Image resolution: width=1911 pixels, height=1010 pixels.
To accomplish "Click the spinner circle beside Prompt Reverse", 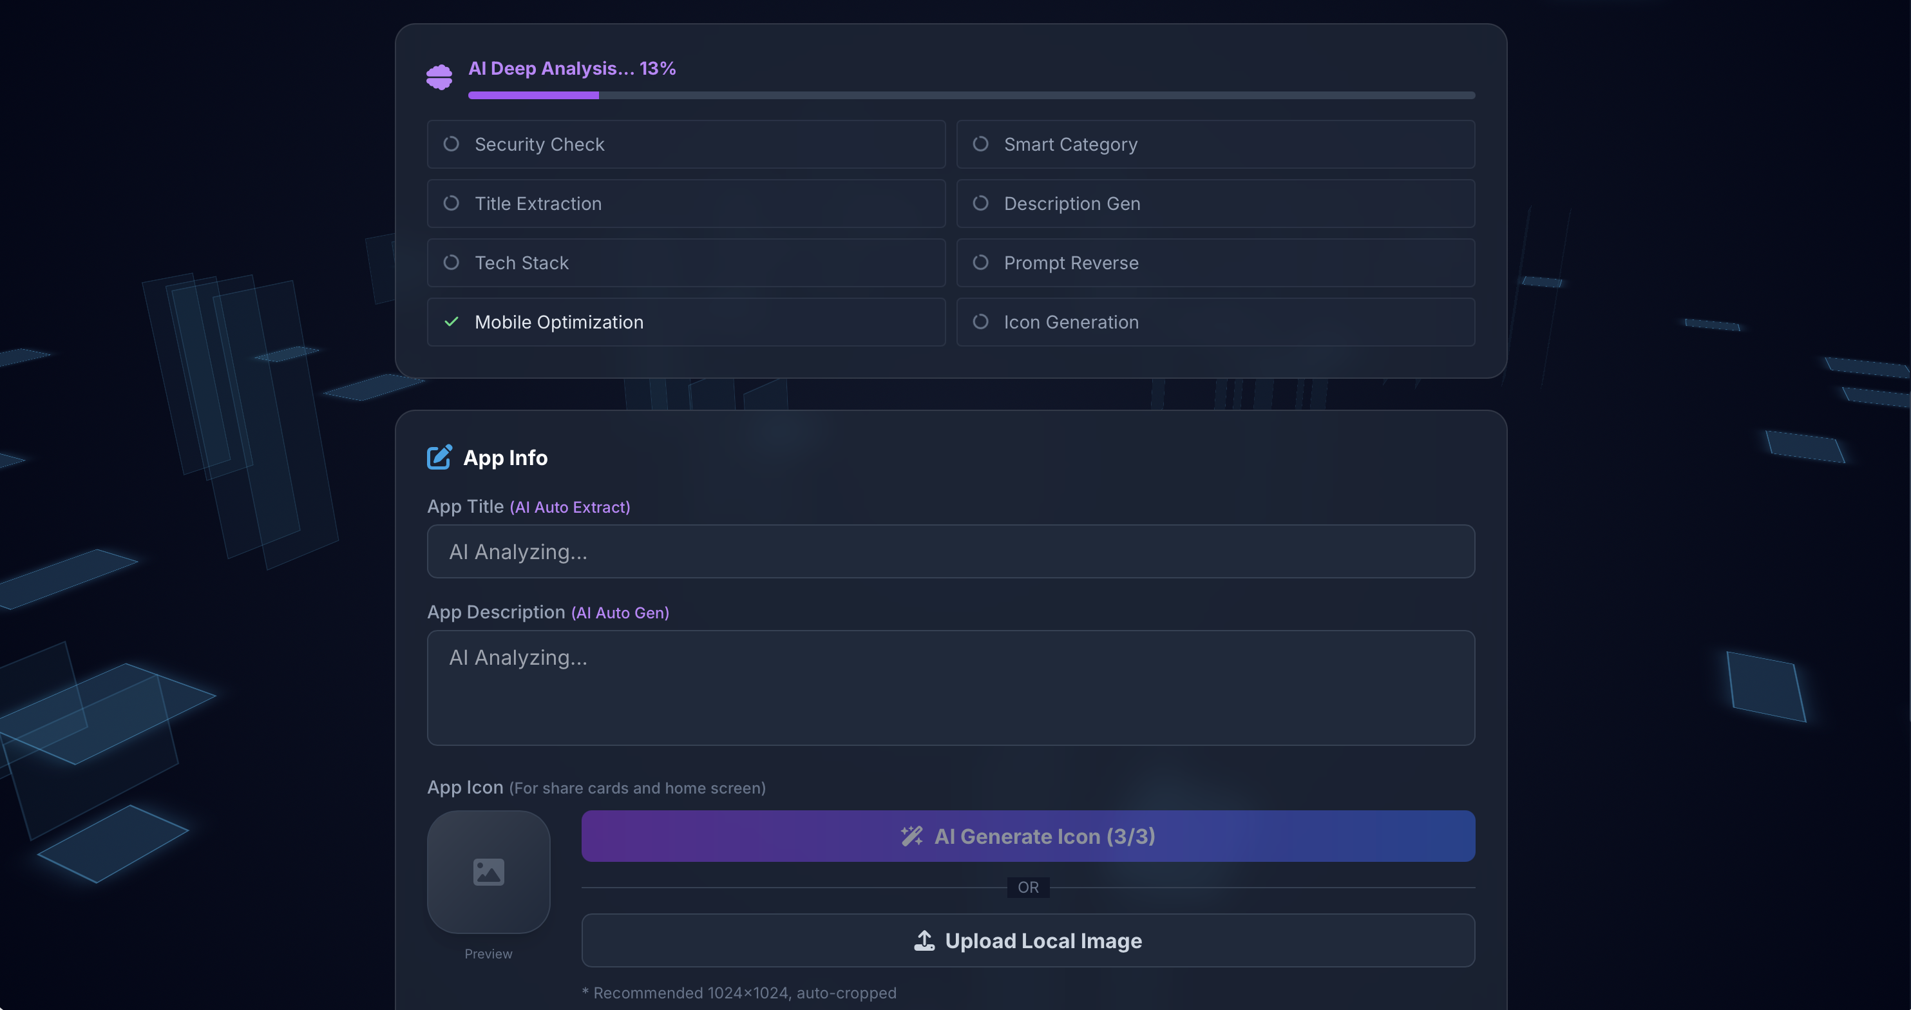I will tap(980, 263).
